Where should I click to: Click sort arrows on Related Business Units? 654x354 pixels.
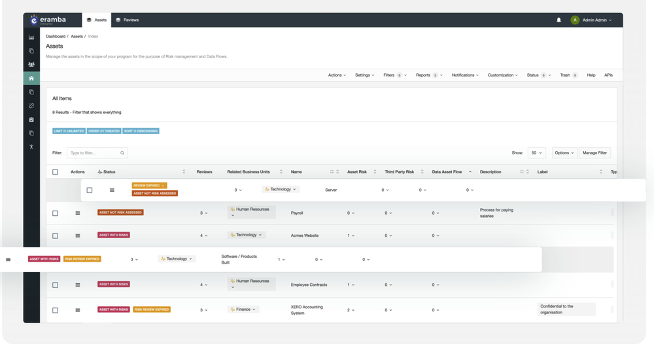281,171
